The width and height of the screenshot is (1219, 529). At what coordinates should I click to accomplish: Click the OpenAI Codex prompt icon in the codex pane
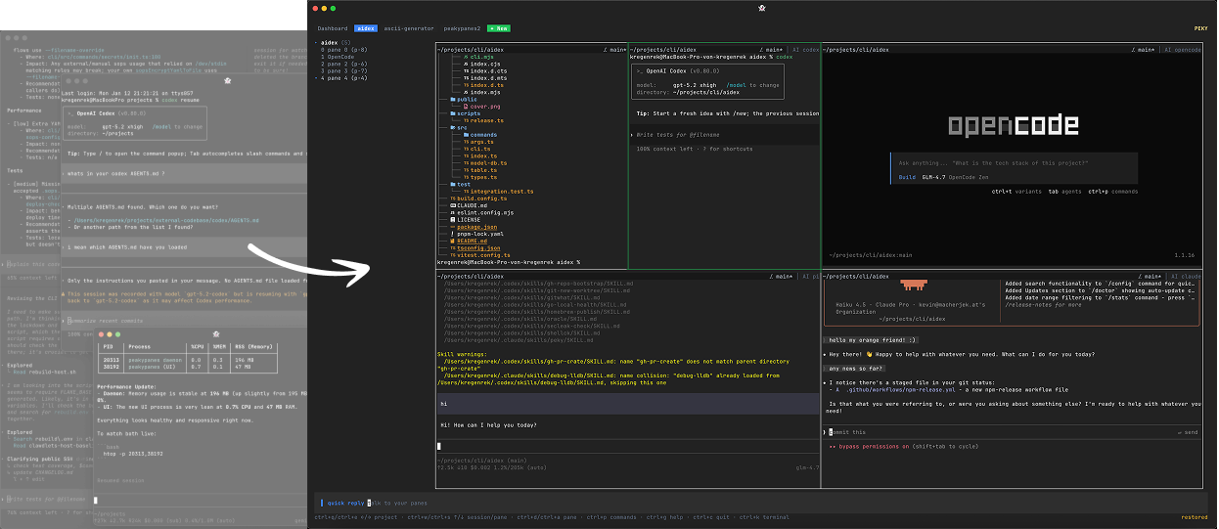pos(640,71)
